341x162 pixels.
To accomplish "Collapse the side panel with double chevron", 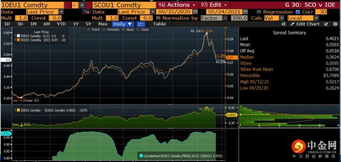I will [x=283, y=24].
